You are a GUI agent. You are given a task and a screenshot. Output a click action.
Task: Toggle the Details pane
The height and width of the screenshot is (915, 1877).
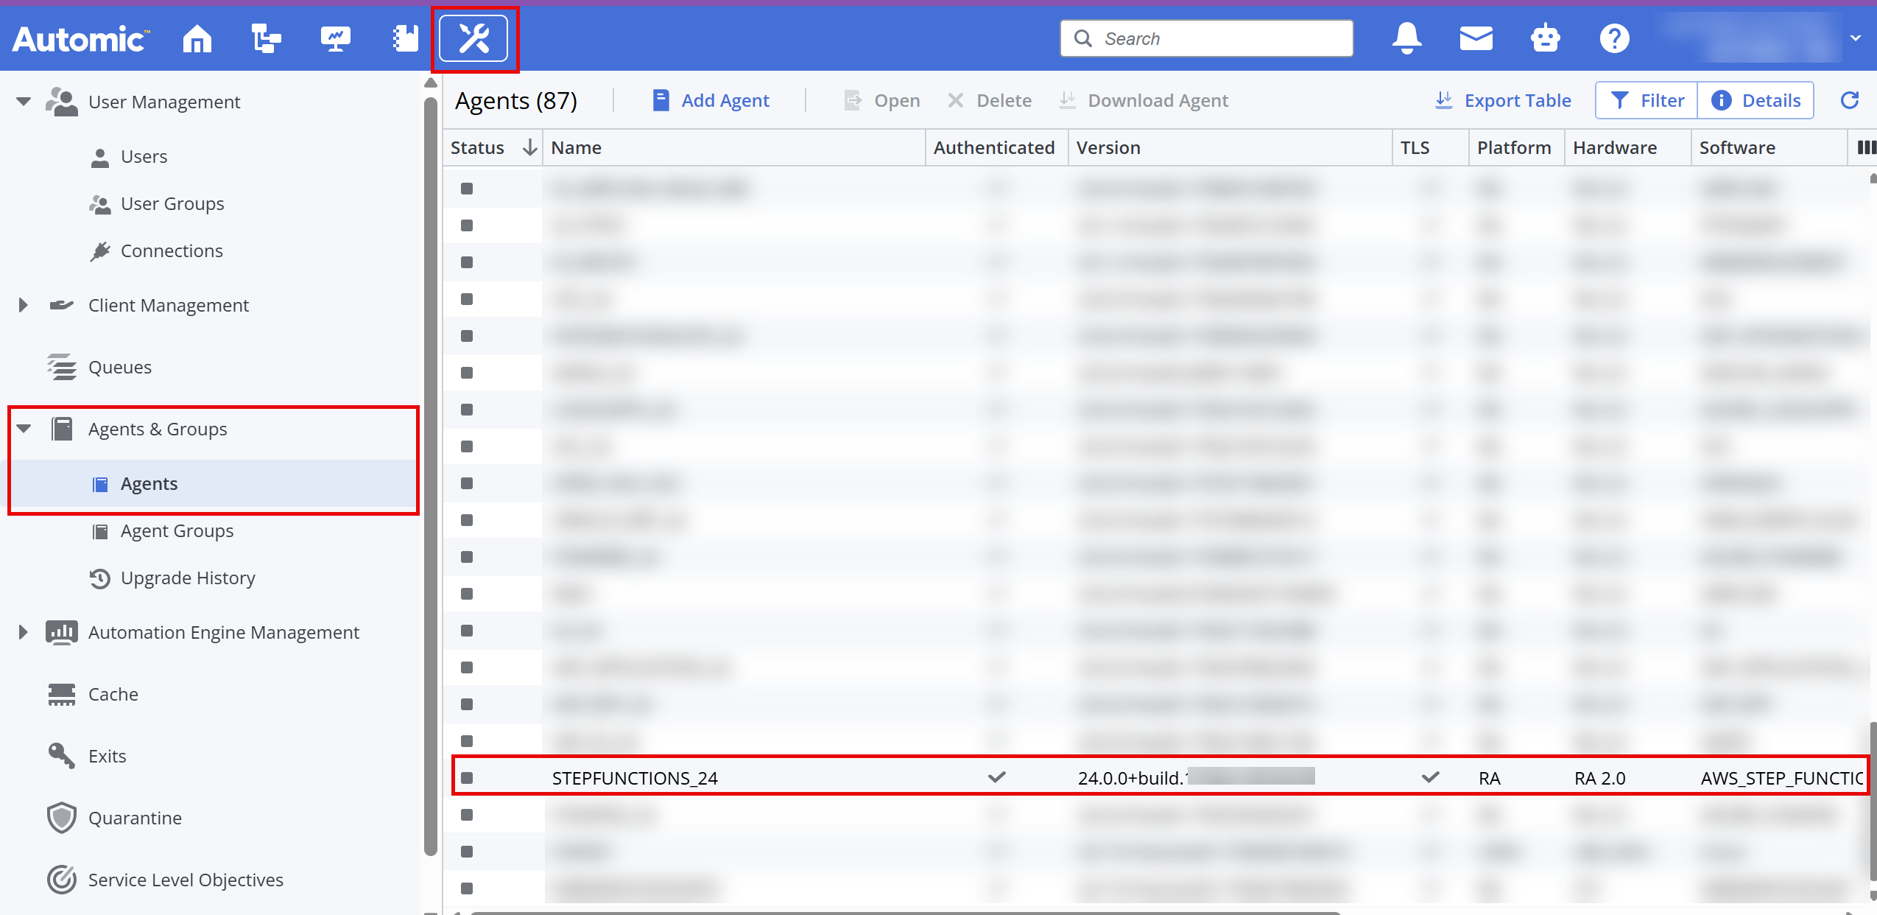(x=1756, y=100)
